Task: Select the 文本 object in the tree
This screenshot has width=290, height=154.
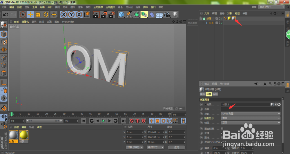Action: coord(211,23)
